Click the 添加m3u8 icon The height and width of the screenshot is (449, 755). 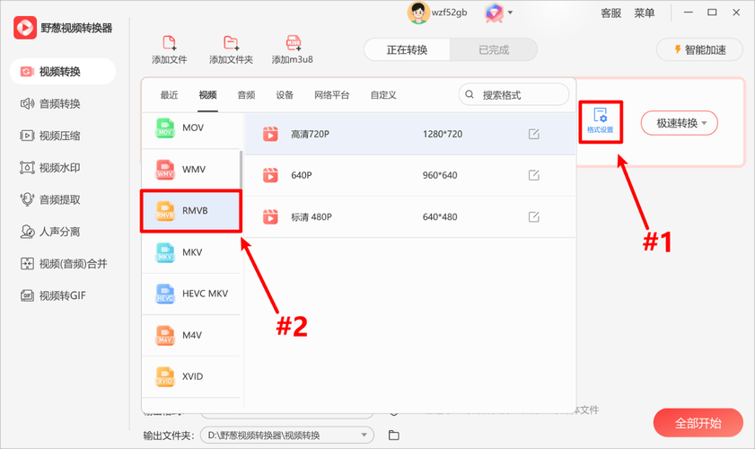294,43
